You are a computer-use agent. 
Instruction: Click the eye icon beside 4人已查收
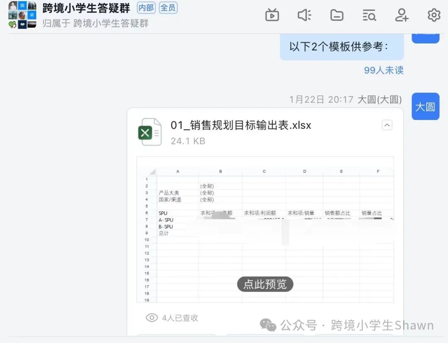151,318
